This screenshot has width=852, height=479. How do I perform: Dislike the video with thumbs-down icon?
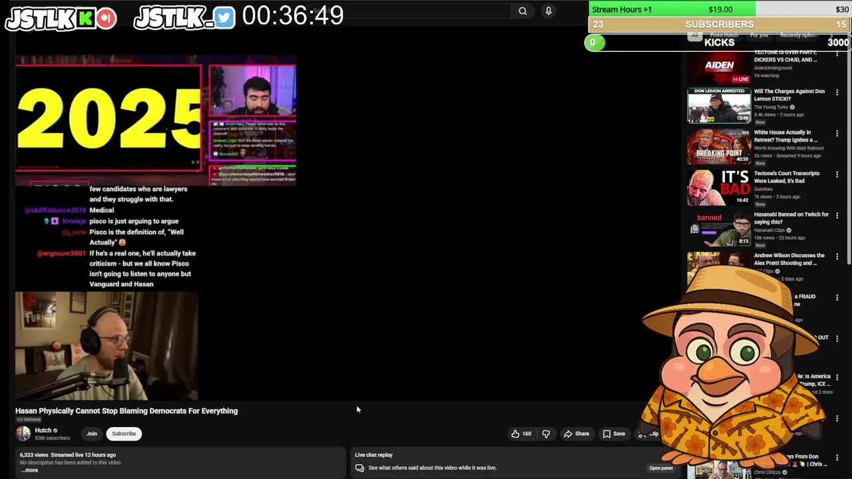546,434
